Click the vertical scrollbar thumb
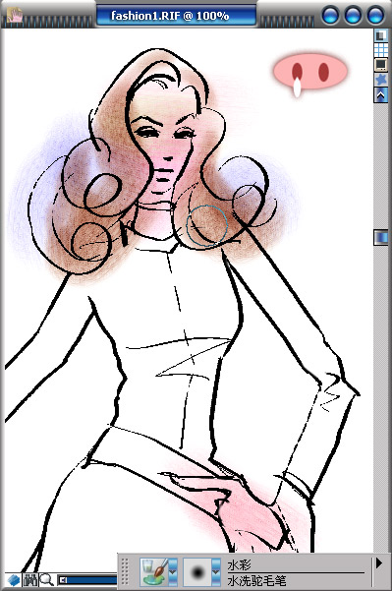Image resolution: width=392 pixels, height=591 pixels. [x=381, y=237]
